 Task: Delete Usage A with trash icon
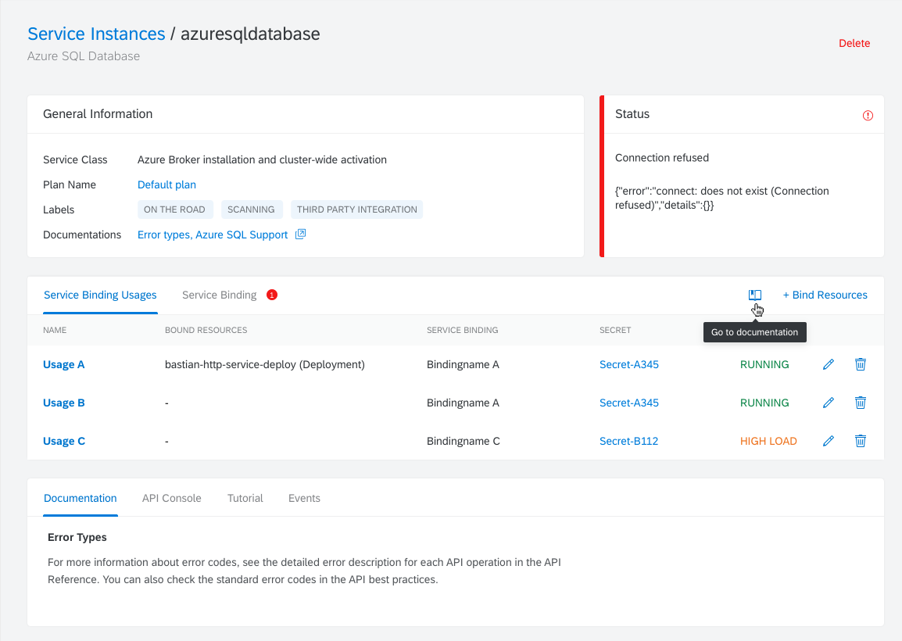[x=861, y=364]
